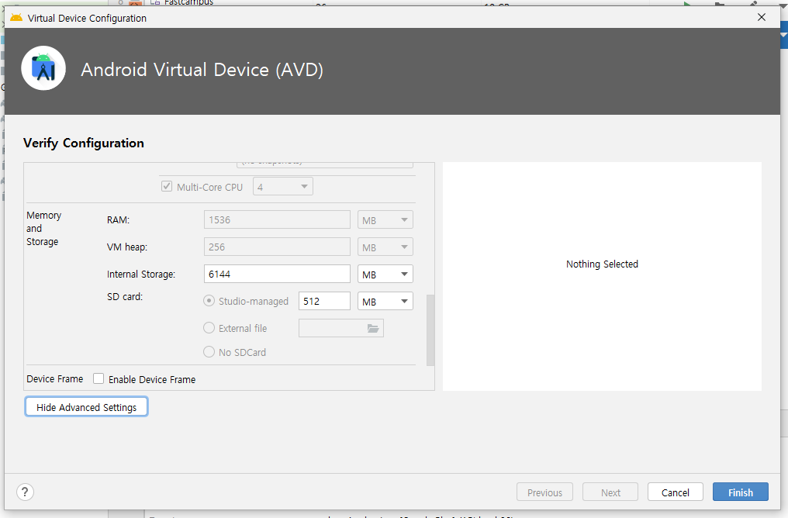Open the Multi-Core CPU count dropdown
Screen dimensions: 788x518
tap(283, 186)
